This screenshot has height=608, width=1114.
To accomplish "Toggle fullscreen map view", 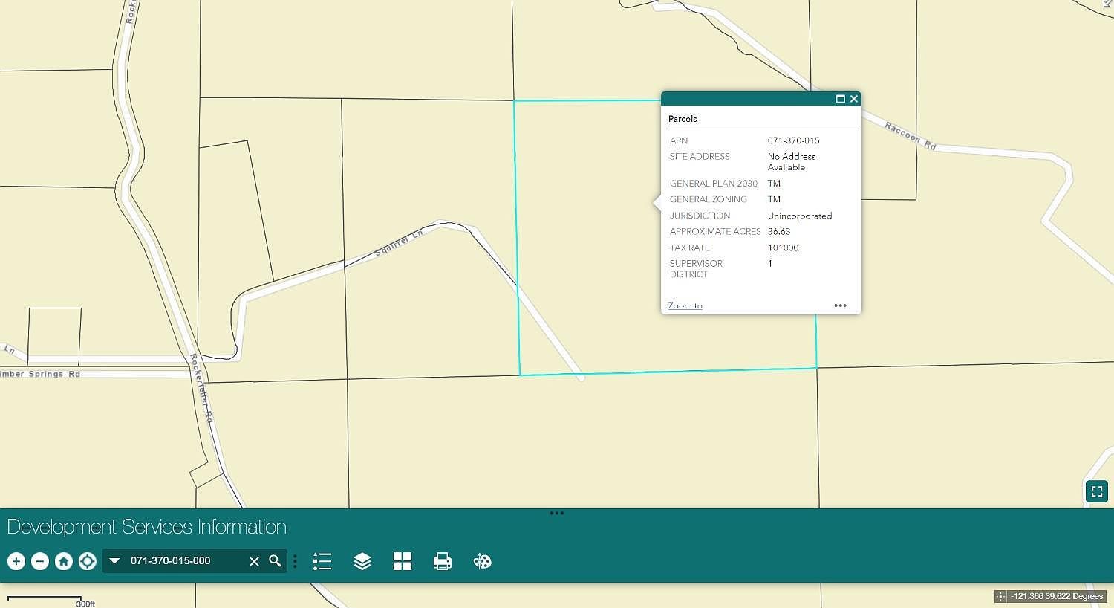I will [1097, 491].
